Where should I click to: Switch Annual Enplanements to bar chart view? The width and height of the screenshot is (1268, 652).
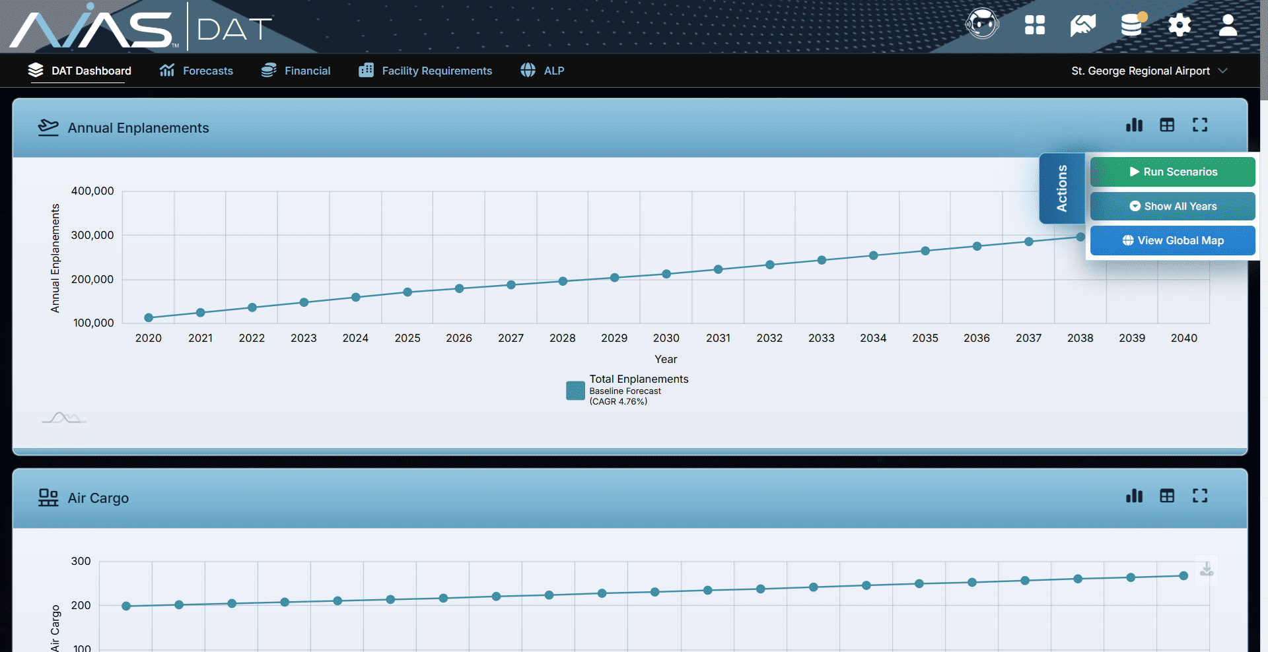click(x=1134, y=125)
